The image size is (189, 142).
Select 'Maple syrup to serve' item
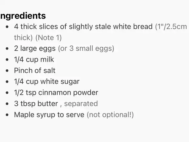point(49,115)
